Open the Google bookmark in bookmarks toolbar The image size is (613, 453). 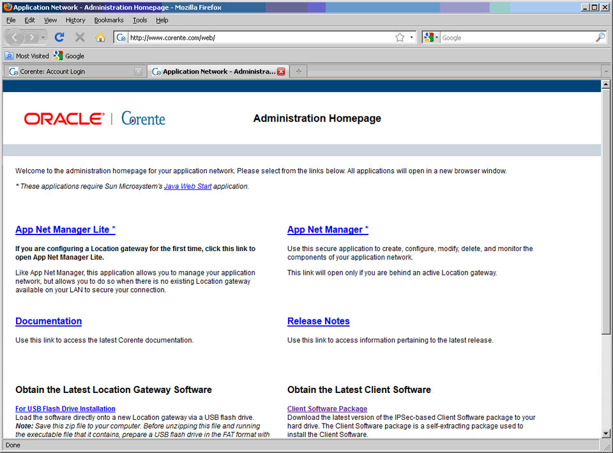point(69,56)
